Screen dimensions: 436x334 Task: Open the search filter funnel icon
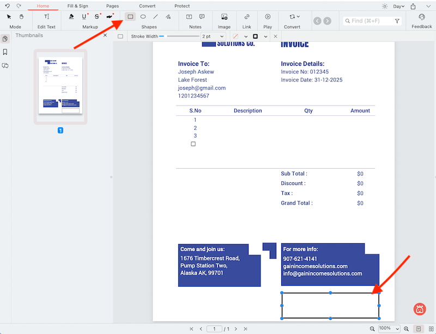[x=397, y=21]
